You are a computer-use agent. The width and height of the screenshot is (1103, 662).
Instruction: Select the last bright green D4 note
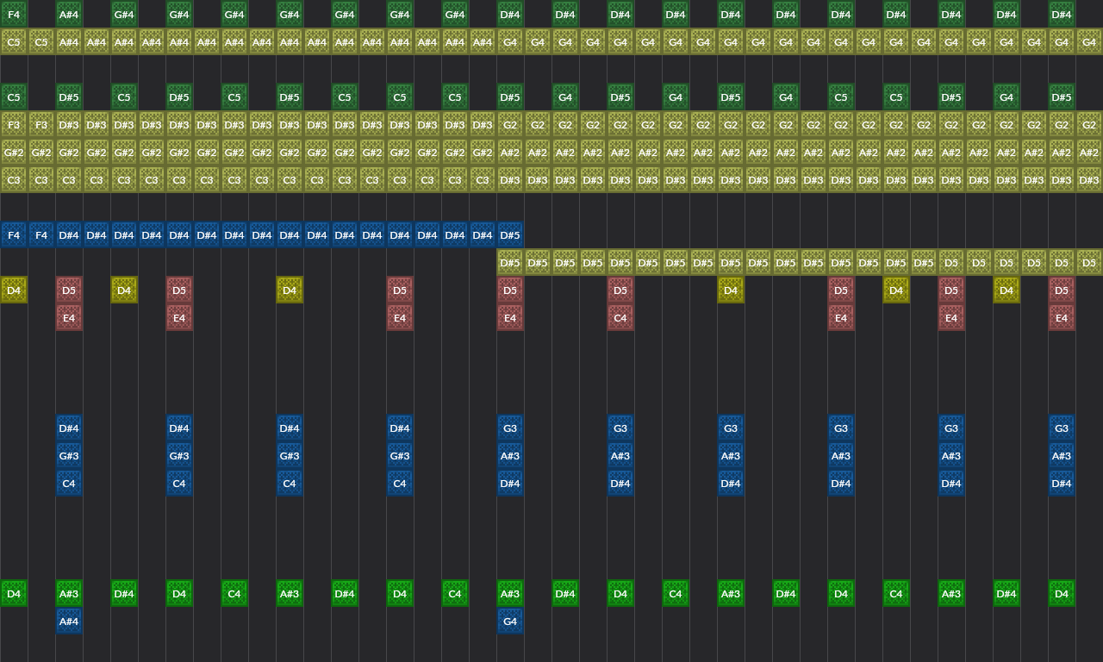point(1062,594)
